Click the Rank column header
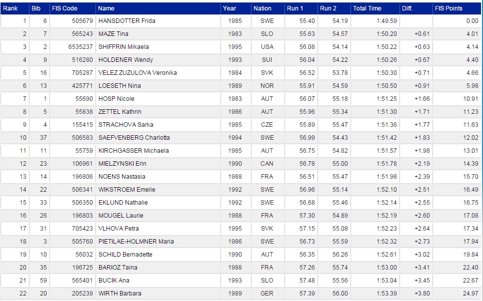The image size is (483, 301). pyautogui.click(x=10, y=8)
